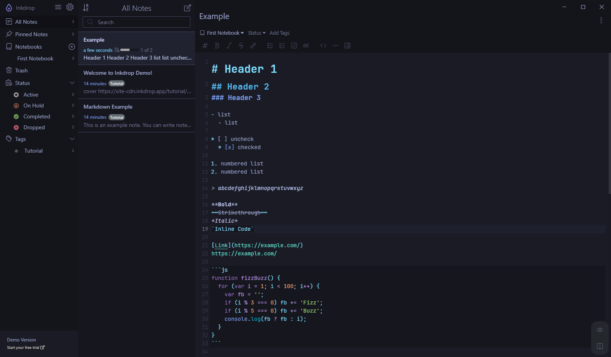Open Markdown Example note
Screen dimensions: 611x357
pos(137,116)
